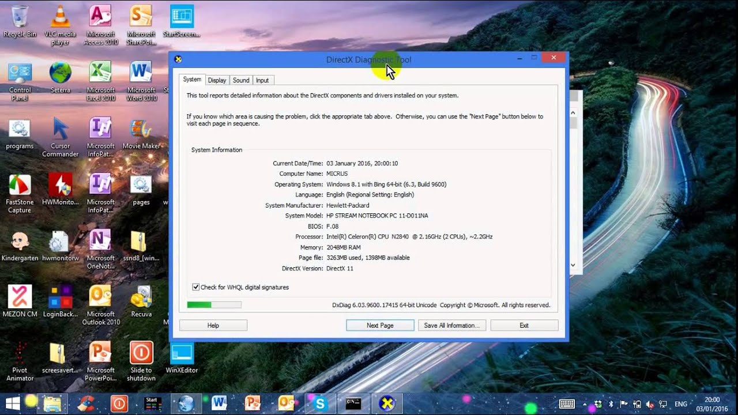The width and height of the screenshot is (738, 415).
Task: Switch to the Input tab
Action: 262,80
